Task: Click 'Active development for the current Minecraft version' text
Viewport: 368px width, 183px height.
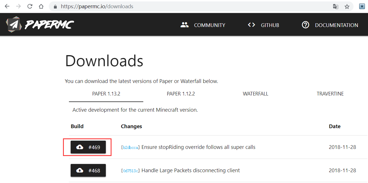Action: click(x=135, y=110)
